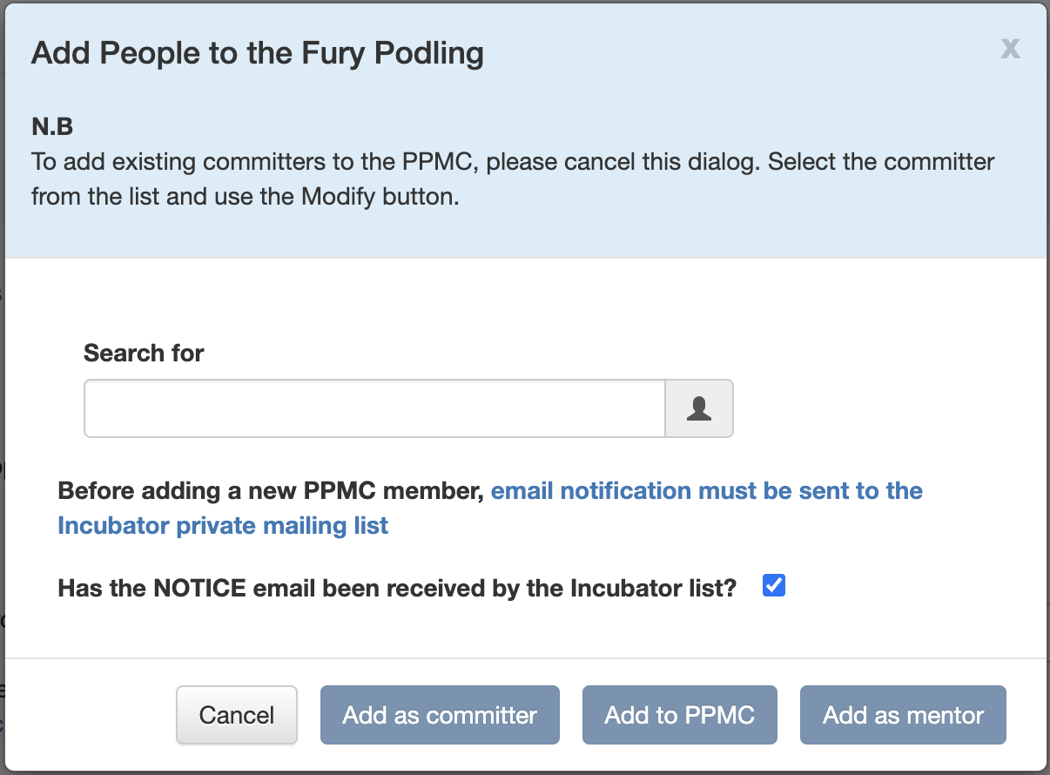Image resolution: width=1050 pixels, height=775 pixels.
Task: Click the person icon beside the search box
Action: [x=699, y=408]
